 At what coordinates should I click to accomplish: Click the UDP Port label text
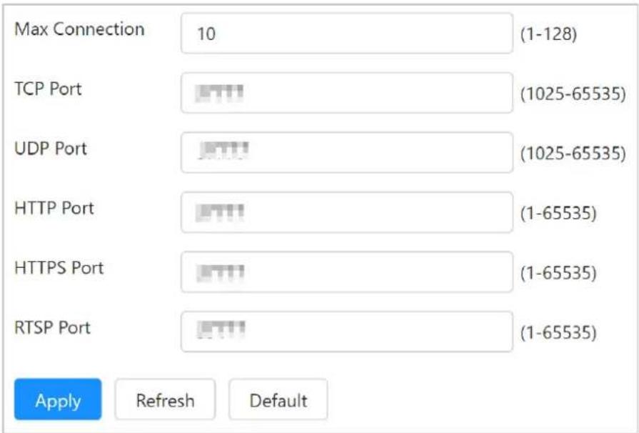(x=51, y=149)
